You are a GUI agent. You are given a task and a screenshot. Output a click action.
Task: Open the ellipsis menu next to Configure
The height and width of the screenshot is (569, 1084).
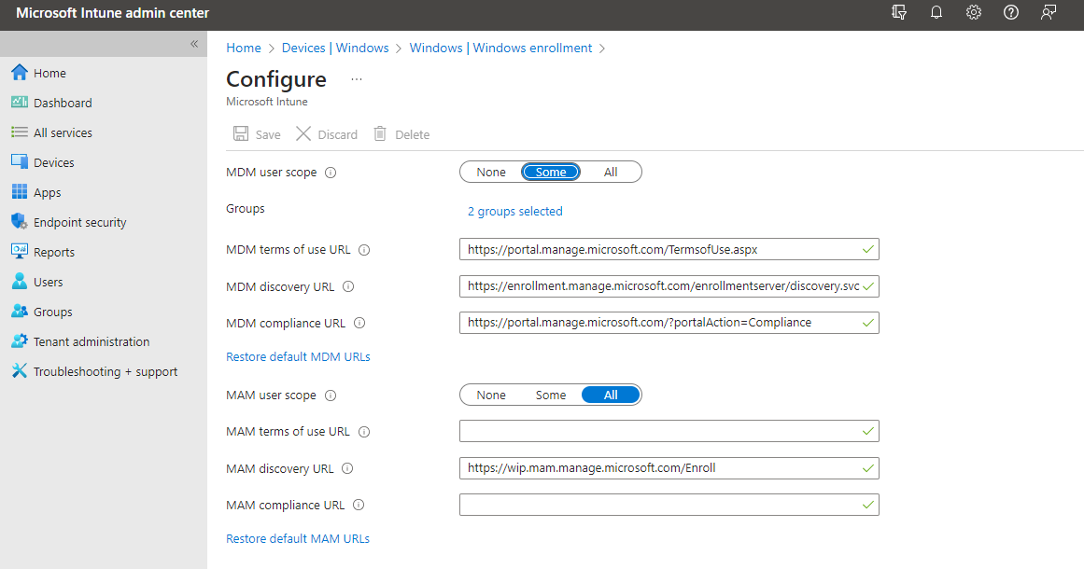(356, 79)
